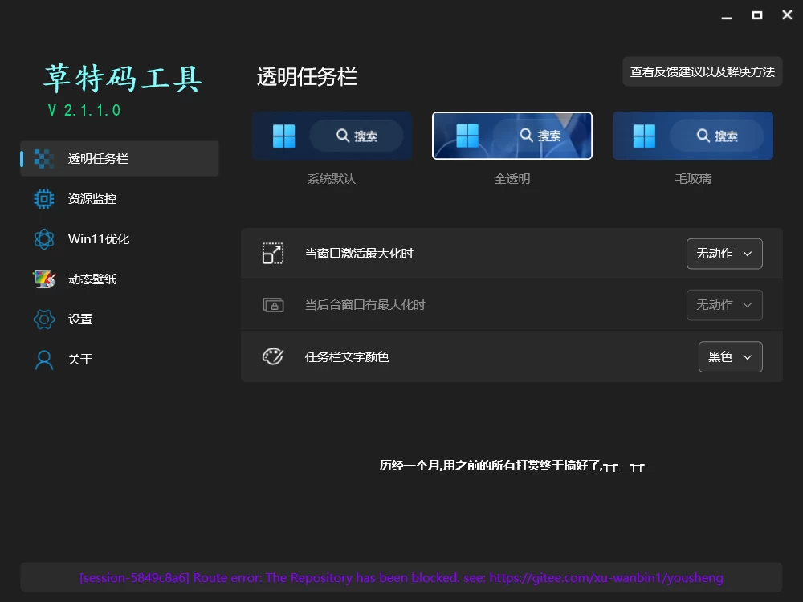Expand the disabled 无动作 dropdown for background windows
The image size is (803, 602).
coord(724,305)
